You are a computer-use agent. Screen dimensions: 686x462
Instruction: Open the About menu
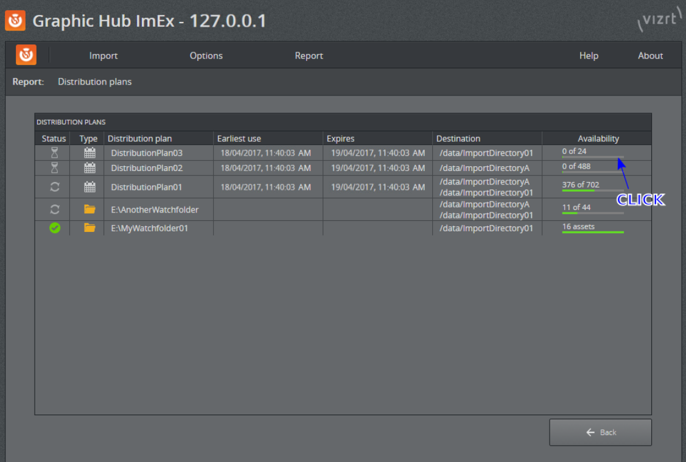coord(650,55)
